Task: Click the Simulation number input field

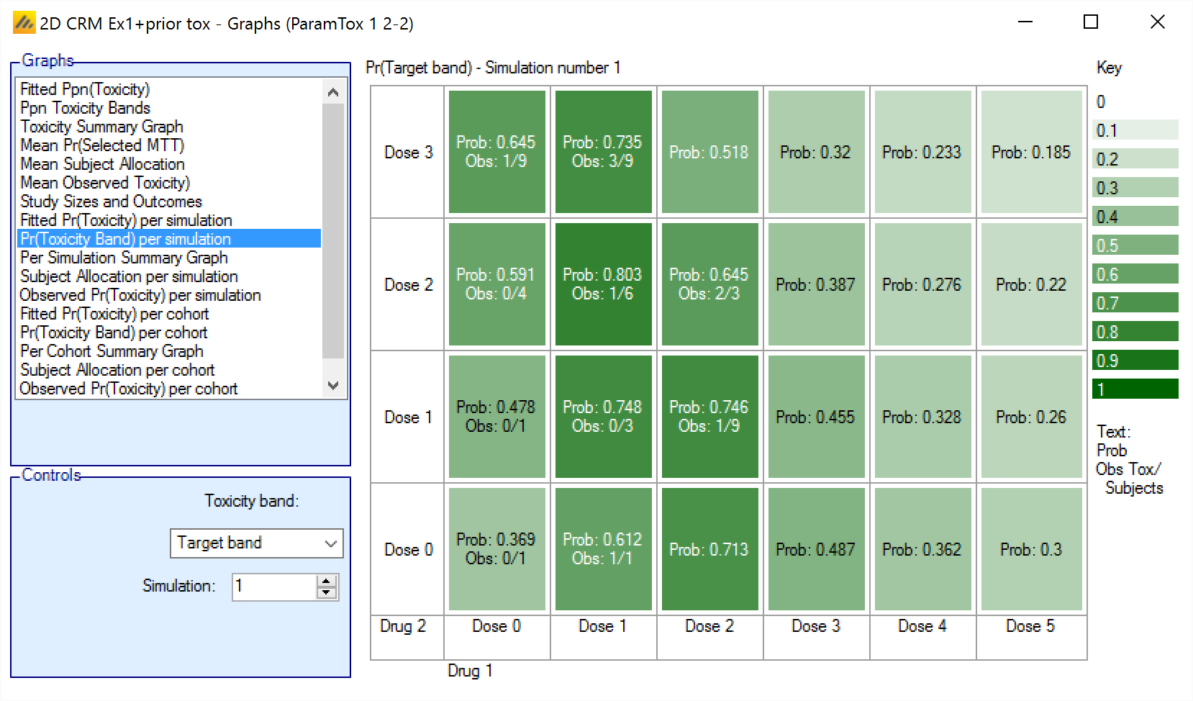Action: (273, 587)
